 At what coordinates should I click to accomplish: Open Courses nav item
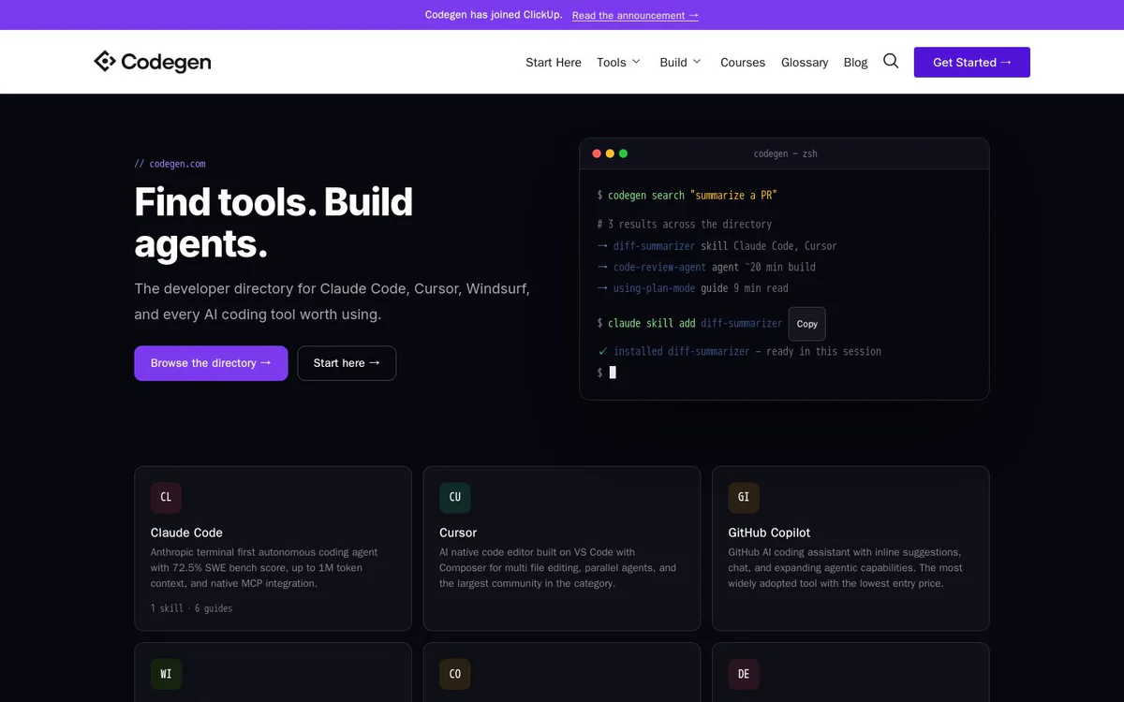(743, 62)
